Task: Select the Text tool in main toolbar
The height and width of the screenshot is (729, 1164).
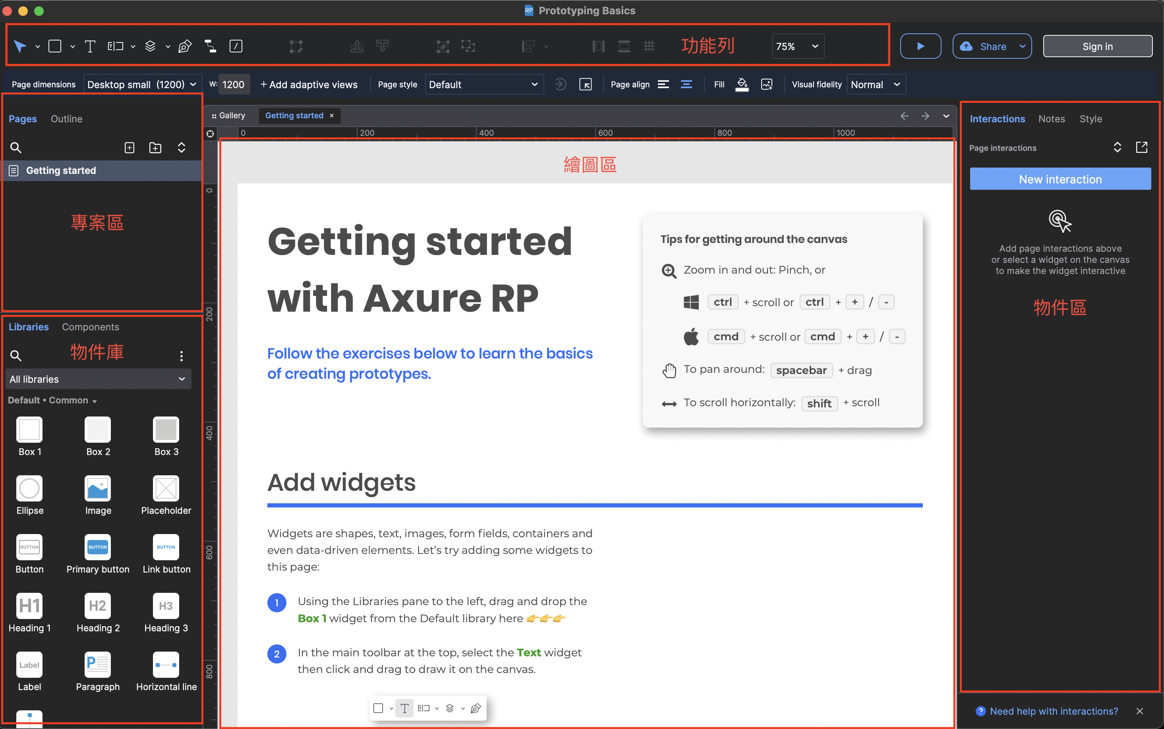Action: (x=90, y=46)
